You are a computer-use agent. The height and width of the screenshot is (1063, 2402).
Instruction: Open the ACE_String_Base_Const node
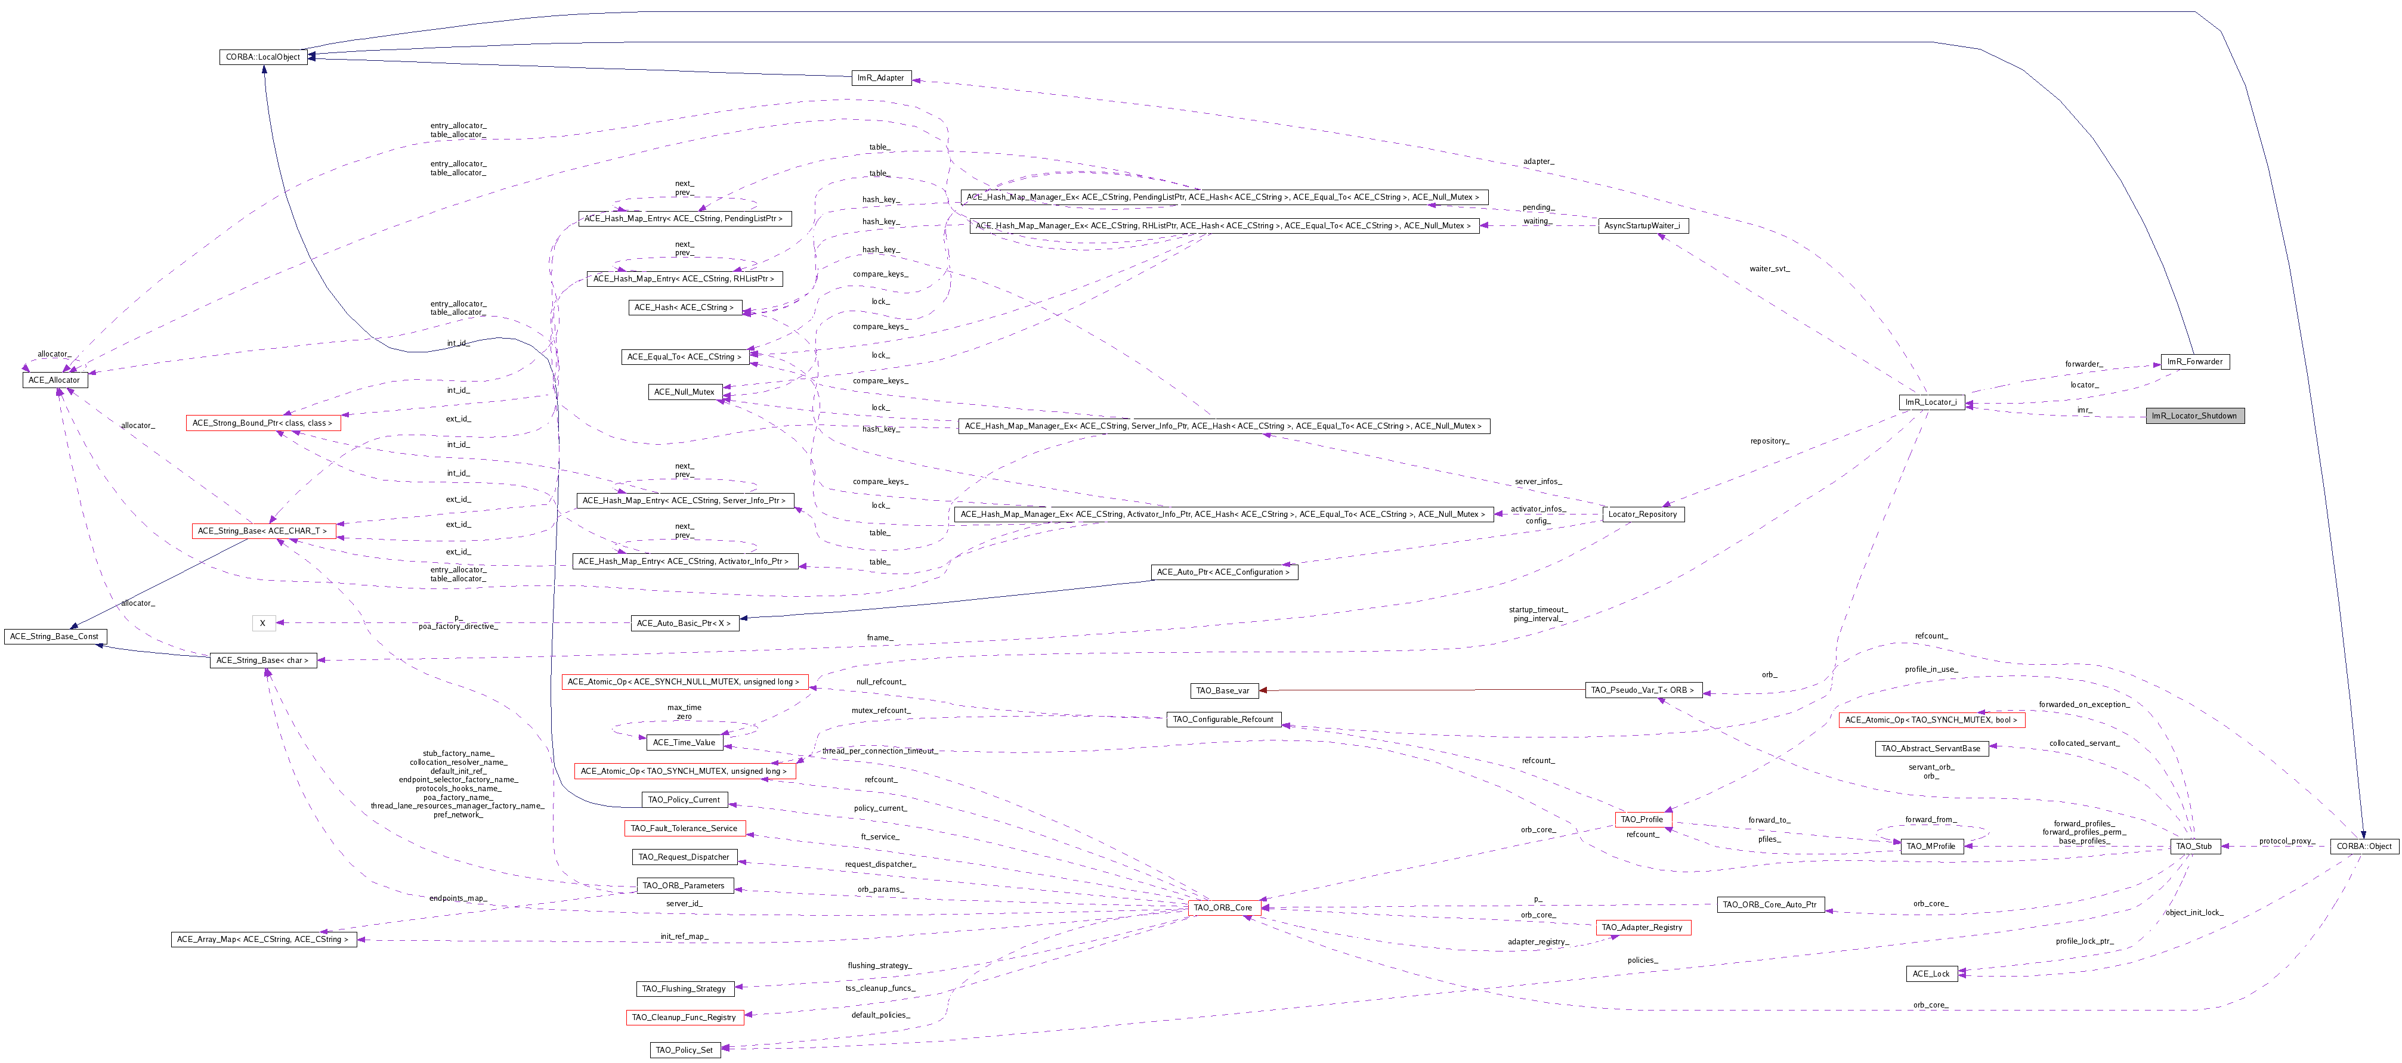coord(54,636)
